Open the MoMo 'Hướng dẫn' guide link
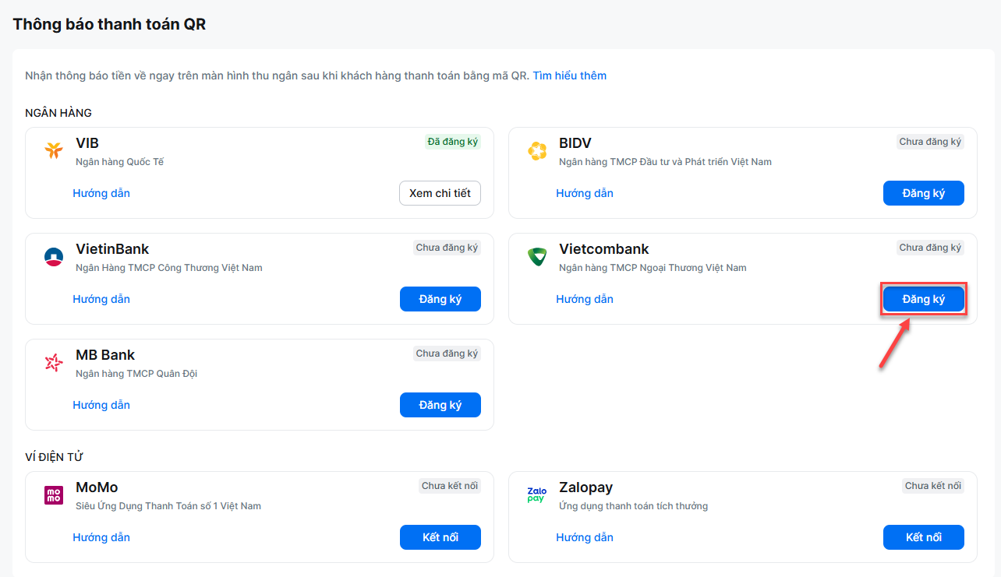1001x577 pixels. [101, 537]
